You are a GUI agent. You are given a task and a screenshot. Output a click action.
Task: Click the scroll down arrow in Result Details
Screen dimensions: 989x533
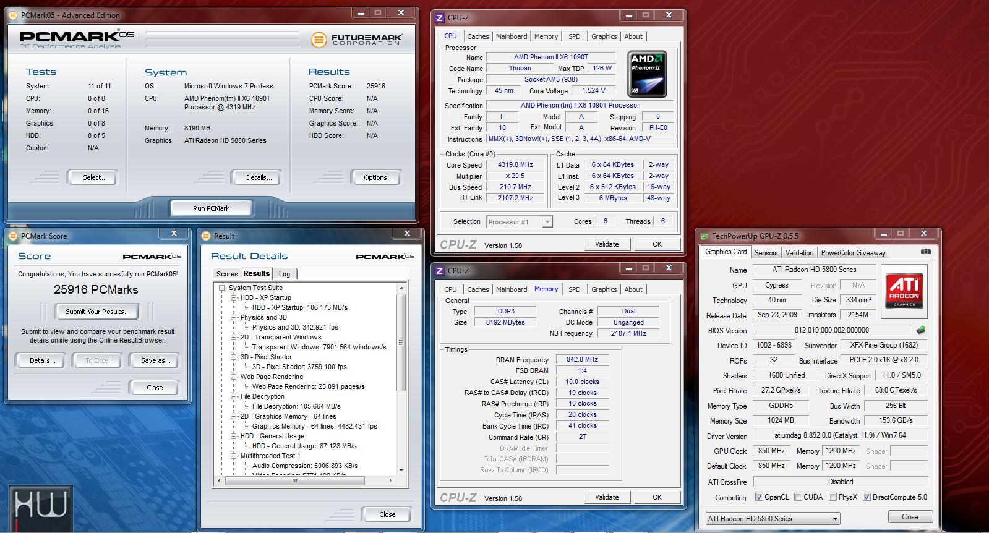coord(401,470)
